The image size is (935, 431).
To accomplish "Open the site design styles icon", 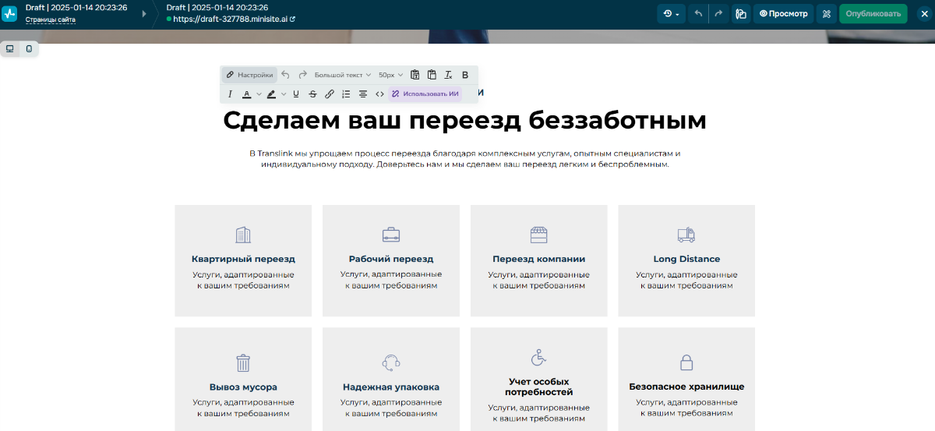I will pos(741,13).
